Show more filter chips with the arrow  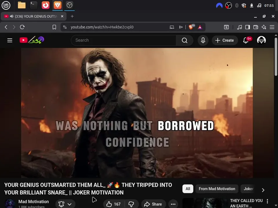pos(263,190)
